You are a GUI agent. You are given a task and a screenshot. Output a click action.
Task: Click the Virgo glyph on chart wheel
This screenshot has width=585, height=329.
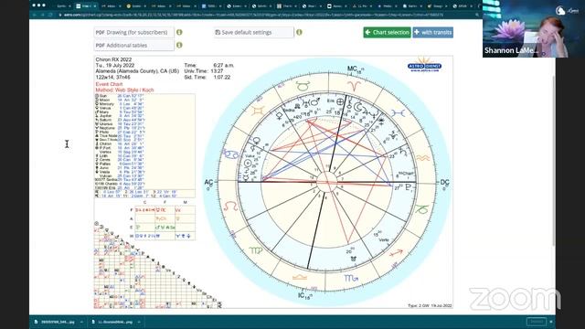256,250
